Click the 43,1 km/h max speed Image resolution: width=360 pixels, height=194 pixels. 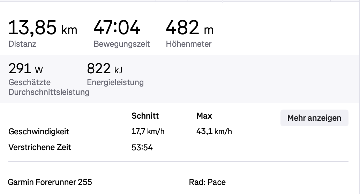pyautogui.click(x=214, y=132)
